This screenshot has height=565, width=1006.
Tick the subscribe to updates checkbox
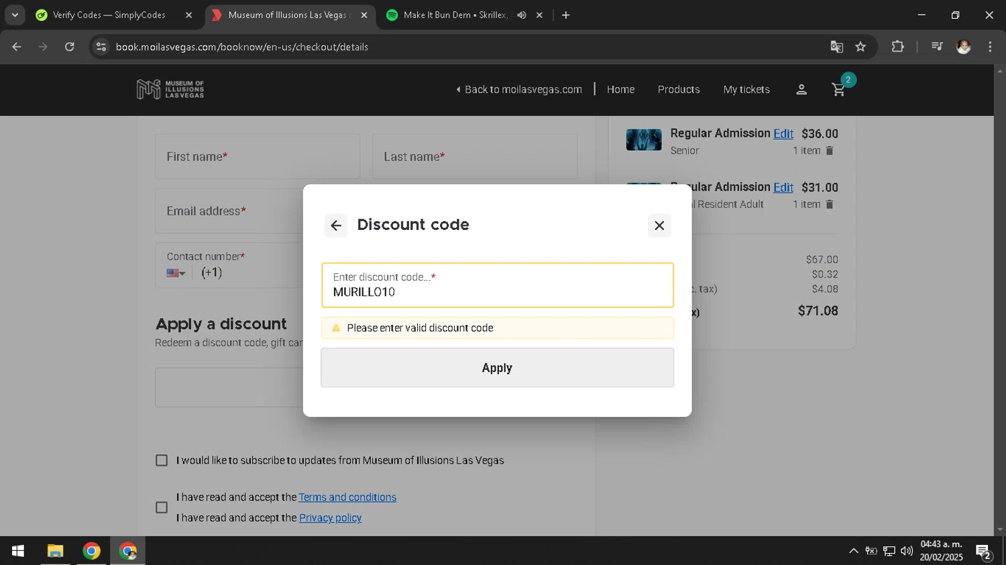click(162, 460)
